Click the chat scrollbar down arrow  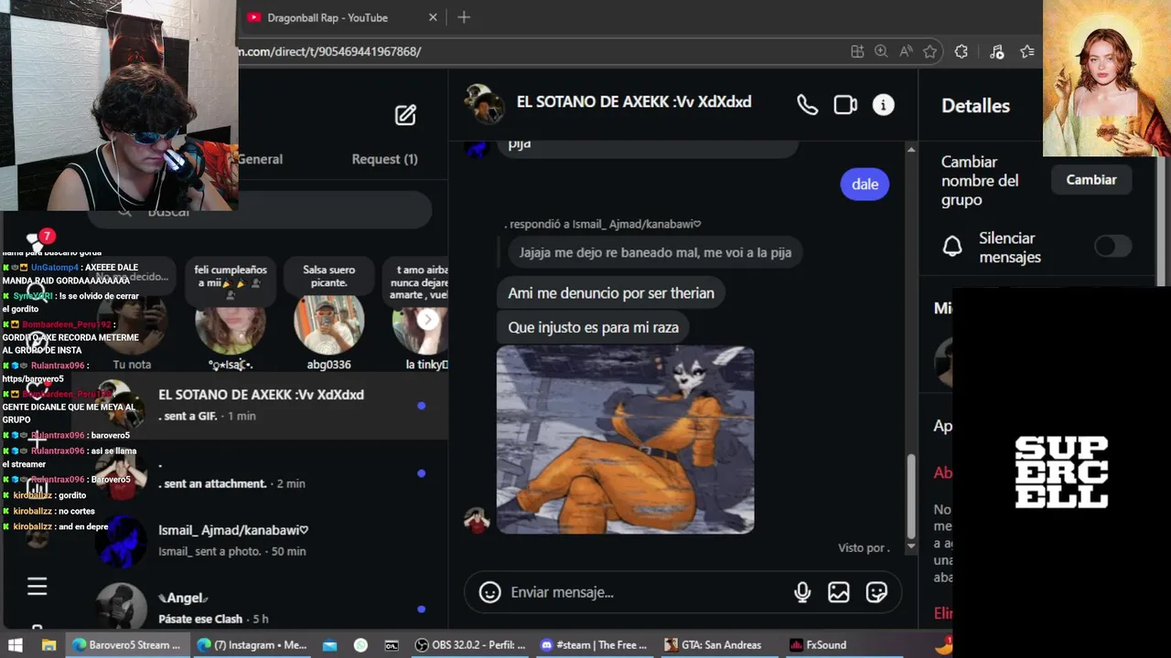tap(910, 546)
